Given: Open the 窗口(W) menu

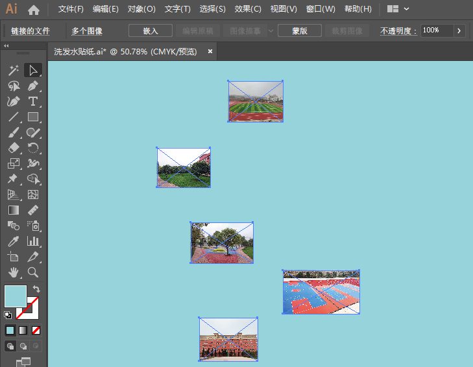Looking at the screenshot, I should click(x=321, y=9).
